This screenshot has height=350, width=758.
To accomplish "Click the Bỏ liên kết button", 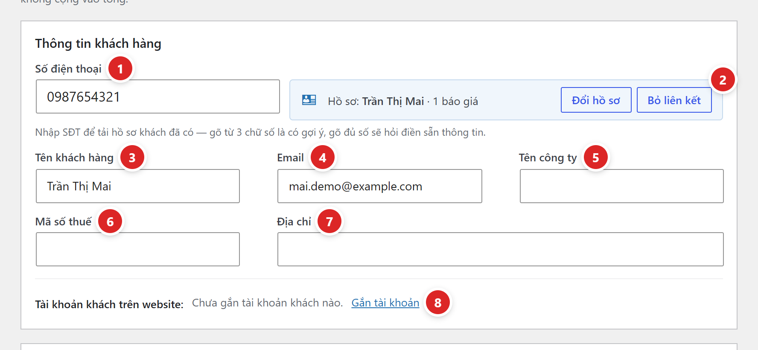I will (674, 100).
